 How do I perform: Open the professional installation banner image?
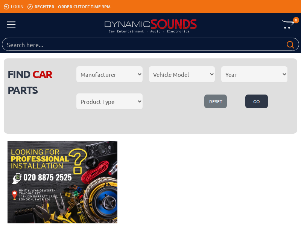click(62, 182)
